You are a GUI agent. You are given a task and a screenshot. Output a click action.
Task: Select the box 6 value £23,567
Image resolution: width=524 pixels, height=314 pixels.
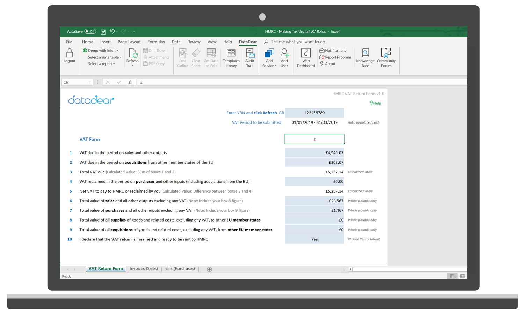click(314, 201)
